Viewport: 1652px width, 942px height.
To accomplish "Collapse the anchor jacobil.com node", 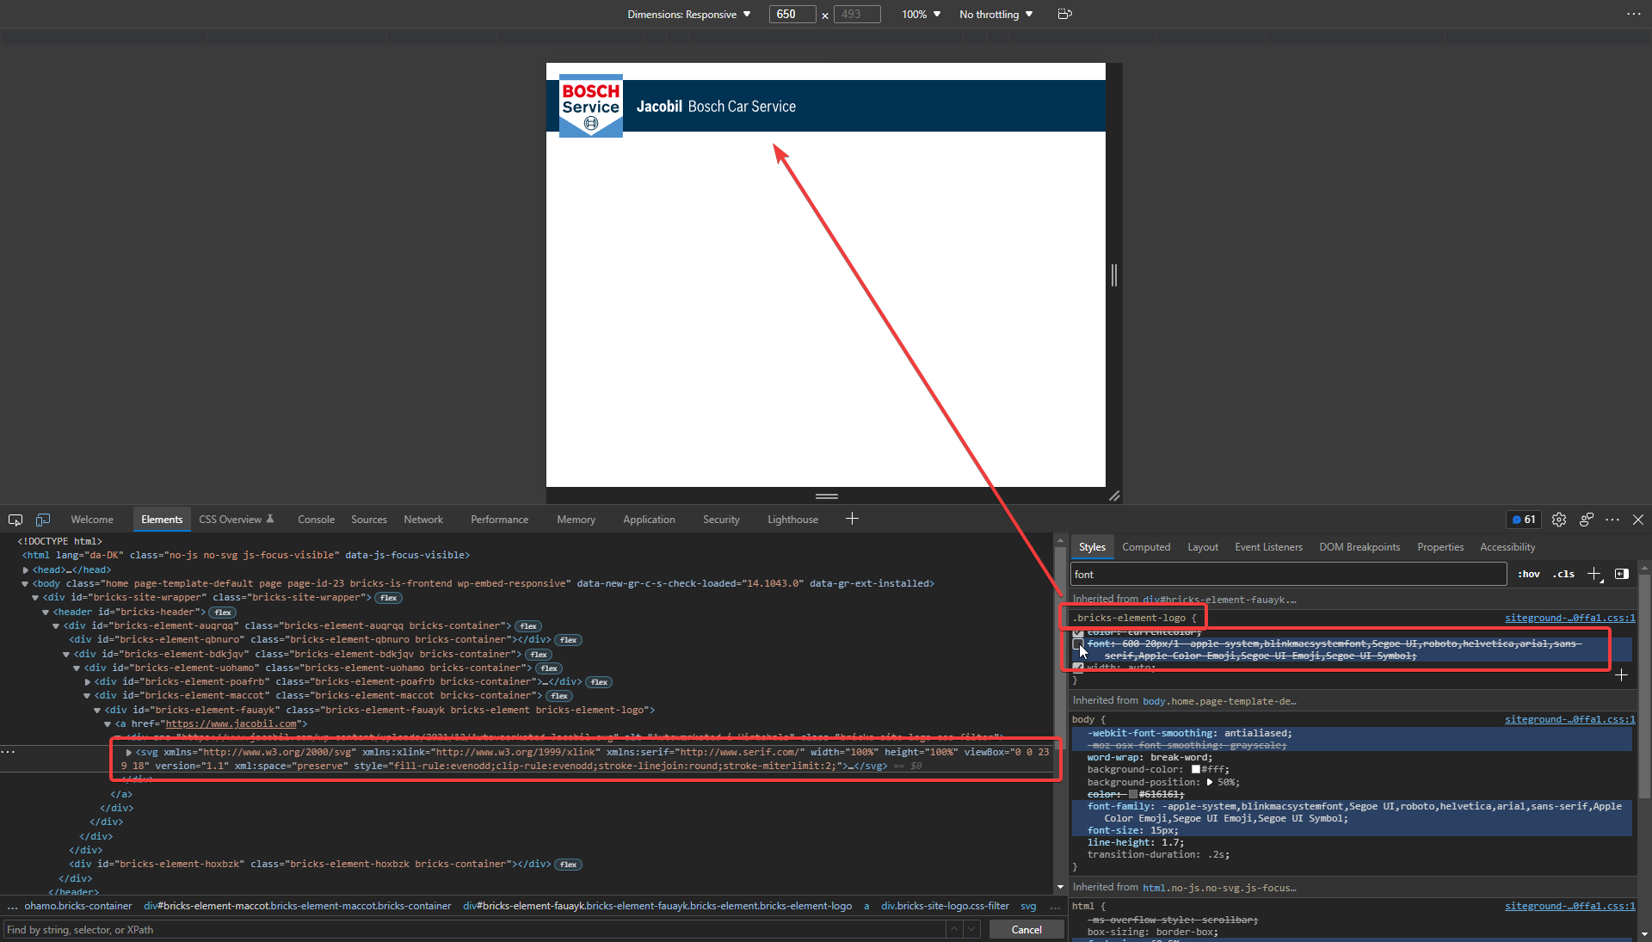I will pos(108,724).
